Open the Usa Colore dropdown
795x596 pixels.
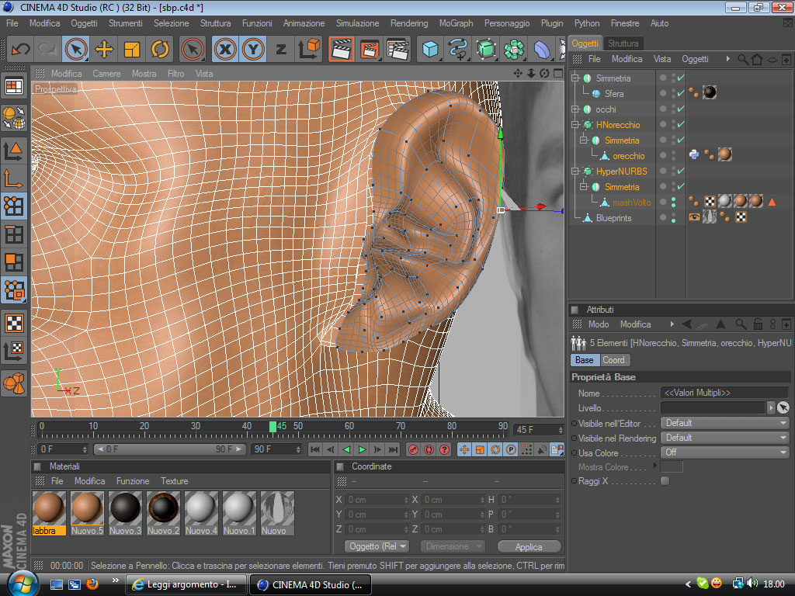[725, 452]
